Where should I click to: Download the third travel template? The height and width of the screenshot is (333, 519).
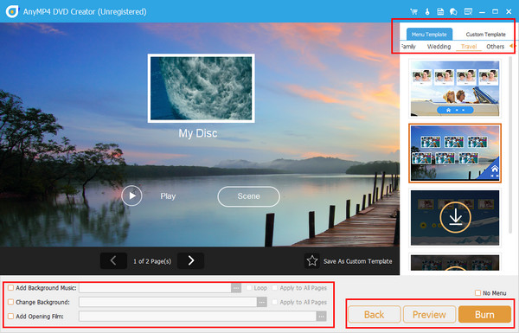[x=455, y=217]
